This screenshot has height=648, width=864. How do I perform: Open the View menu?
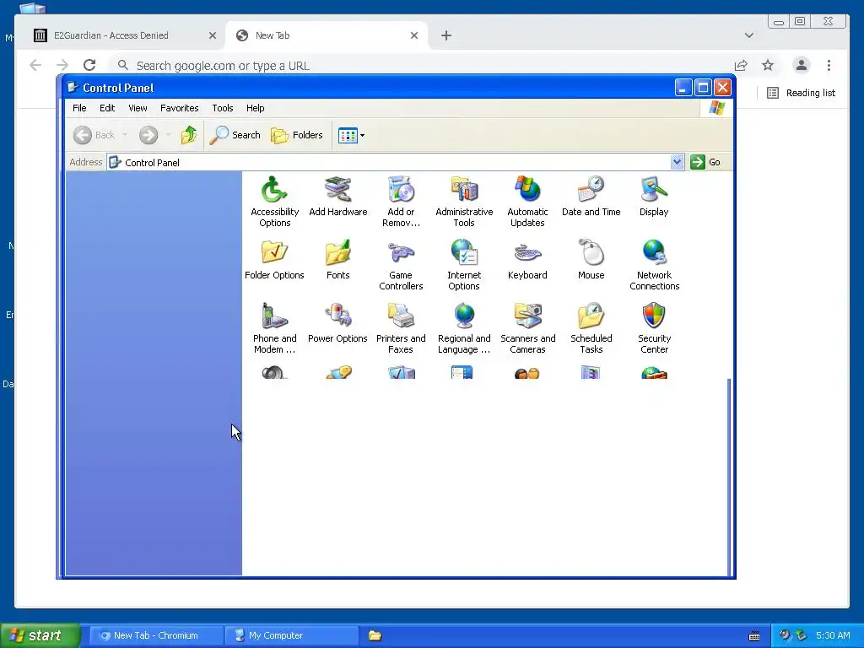click(138, 108)
